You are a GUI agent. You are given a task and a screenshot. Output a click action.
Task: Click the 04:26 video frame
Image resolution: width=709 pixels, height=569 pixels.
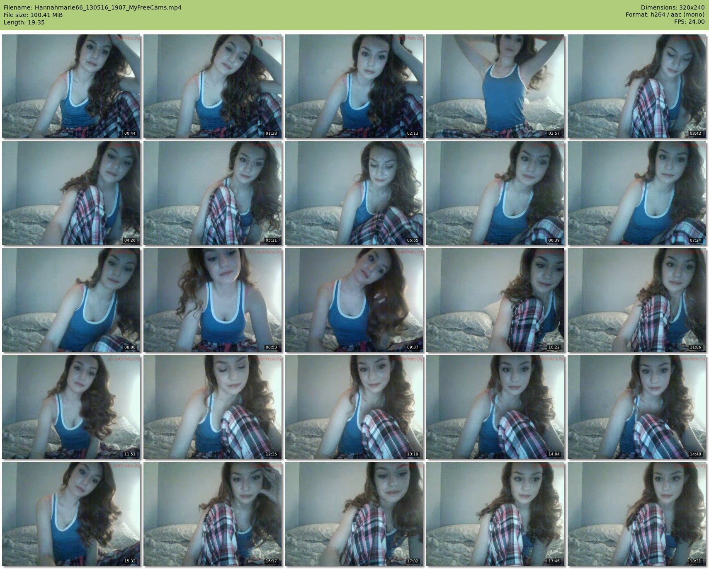tap(71, 193)
